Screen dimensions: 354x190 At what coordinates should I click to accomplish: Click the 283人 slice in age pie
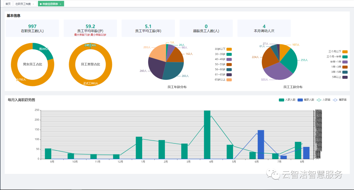172,72
